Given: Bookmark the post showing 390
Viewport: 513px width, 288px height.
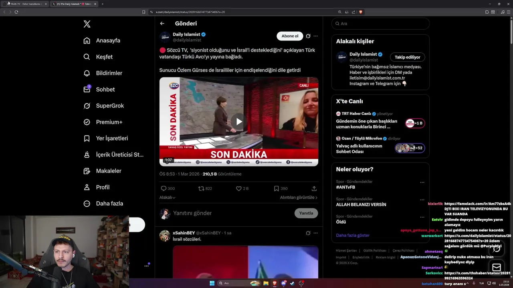Looking at the screenshot, I should point(281,188).
